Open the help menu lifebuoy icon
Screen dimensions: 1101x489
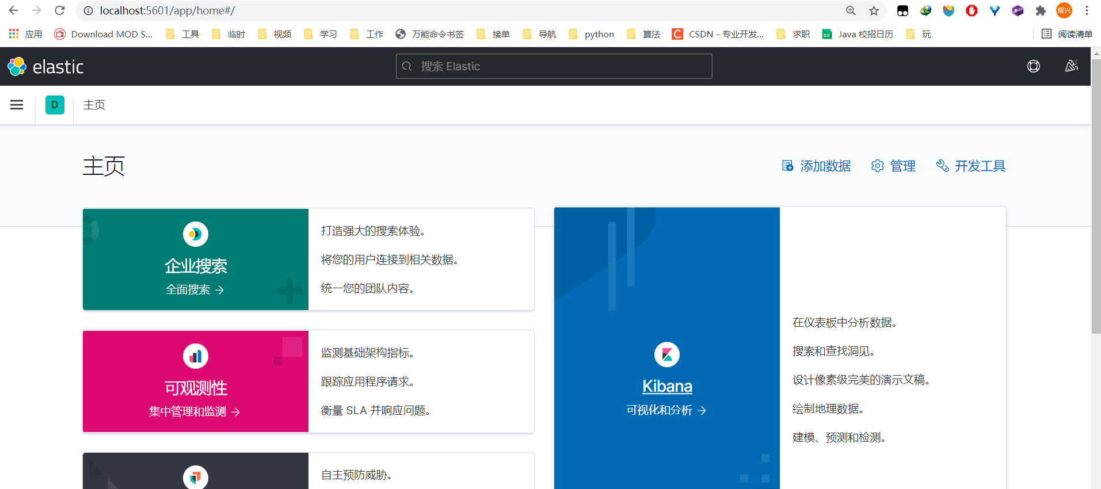[1034, 66]
